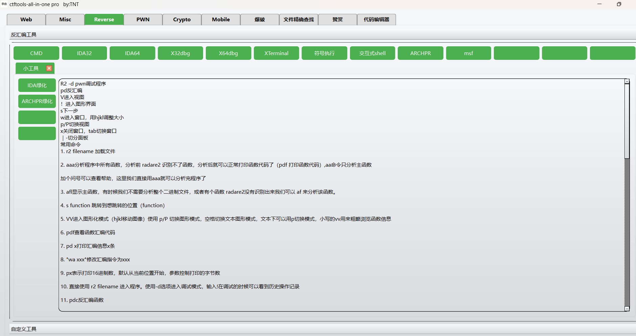
Task: Open the msf tool
Action: click(468, 53)
